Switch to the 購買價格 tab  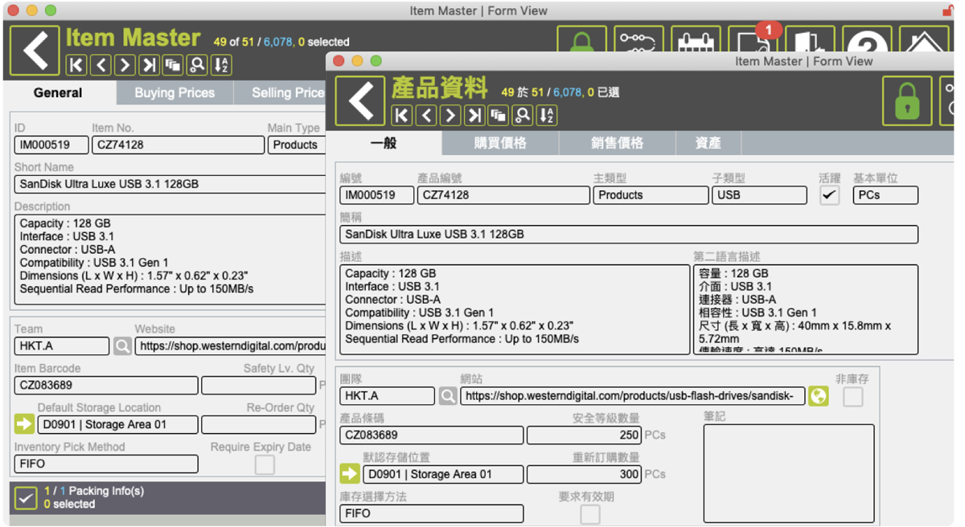click(500, 143)
